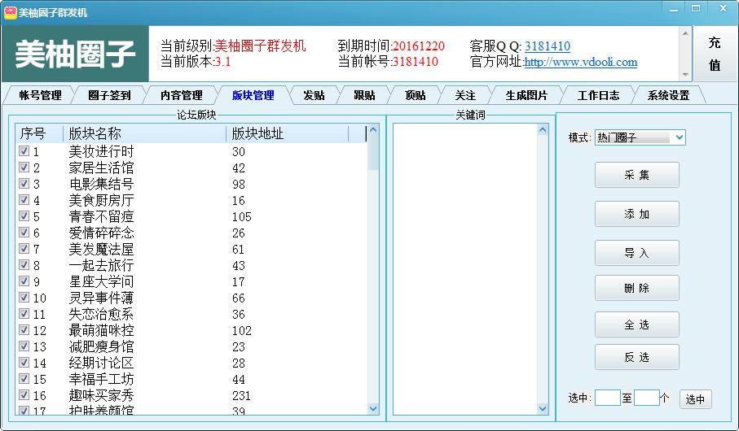Switch to the 关注 tab
Image resolution: width=739 pixels, height=431 pixels.
coord(465,95)
